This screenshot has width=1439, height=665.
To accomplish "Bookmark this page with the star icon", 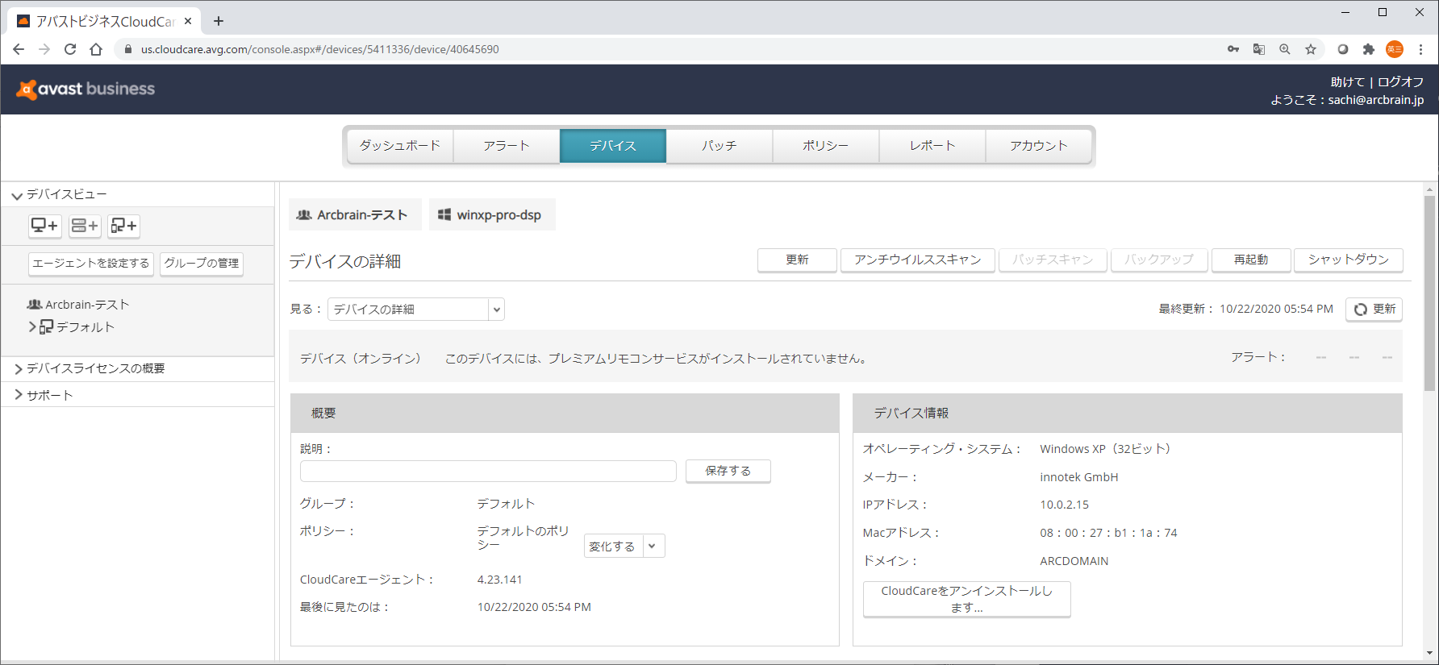I will point(1311,49).
